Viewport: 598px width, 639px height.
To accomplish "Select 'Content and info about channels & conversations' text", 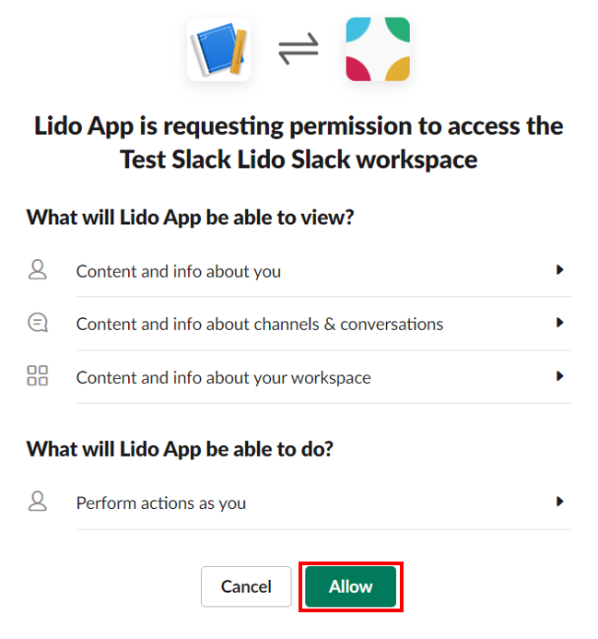I will (260, 325).
